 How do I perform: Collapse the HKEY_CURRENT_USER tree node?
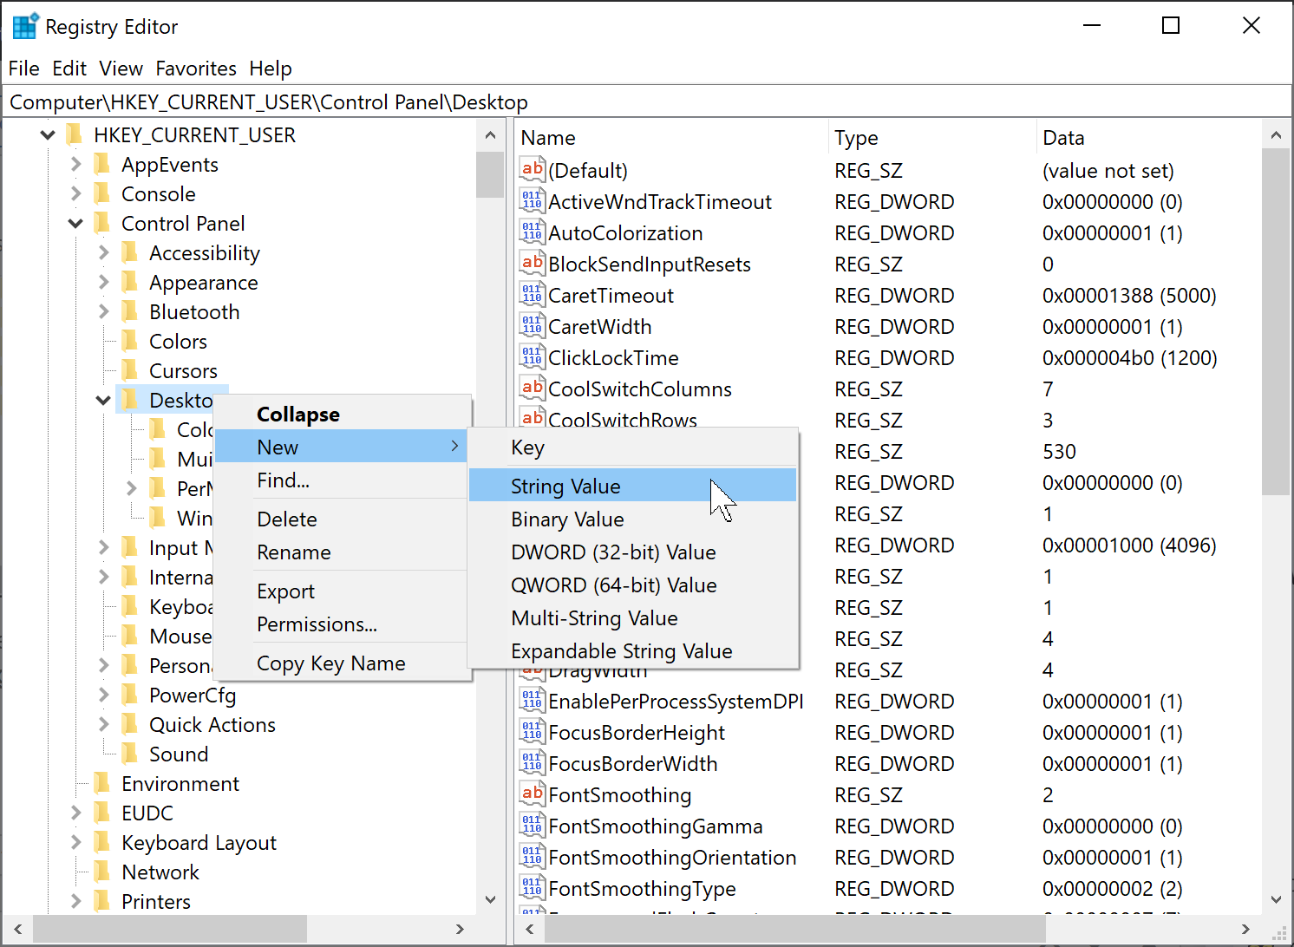48,135
